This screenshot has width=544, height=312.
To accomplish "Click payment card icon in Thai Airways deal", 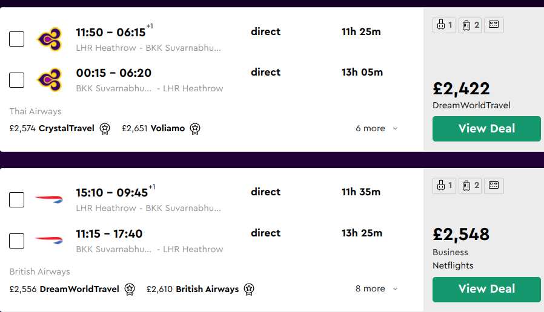I will pyautogui.click(x=494, y=25).
